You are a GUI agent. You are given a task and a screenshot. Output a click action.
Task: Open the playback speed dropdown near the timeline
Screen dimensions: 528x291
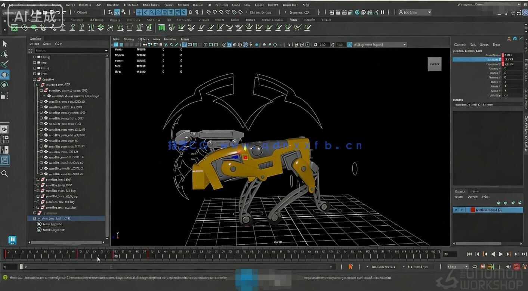pos(458,266)
